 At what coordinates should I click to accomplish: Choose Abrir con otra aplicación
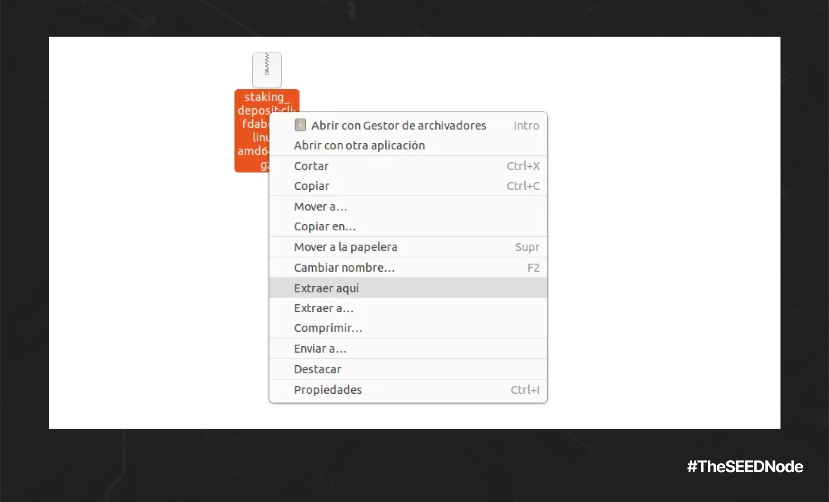click(359, 146)
